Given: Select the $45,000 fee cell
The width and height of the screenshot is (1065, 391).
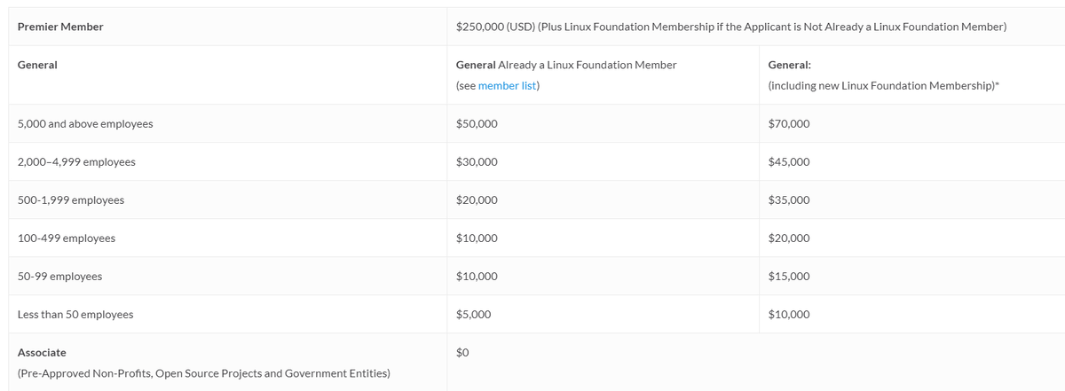Looking at the screenshot, I should pos(789,162).
